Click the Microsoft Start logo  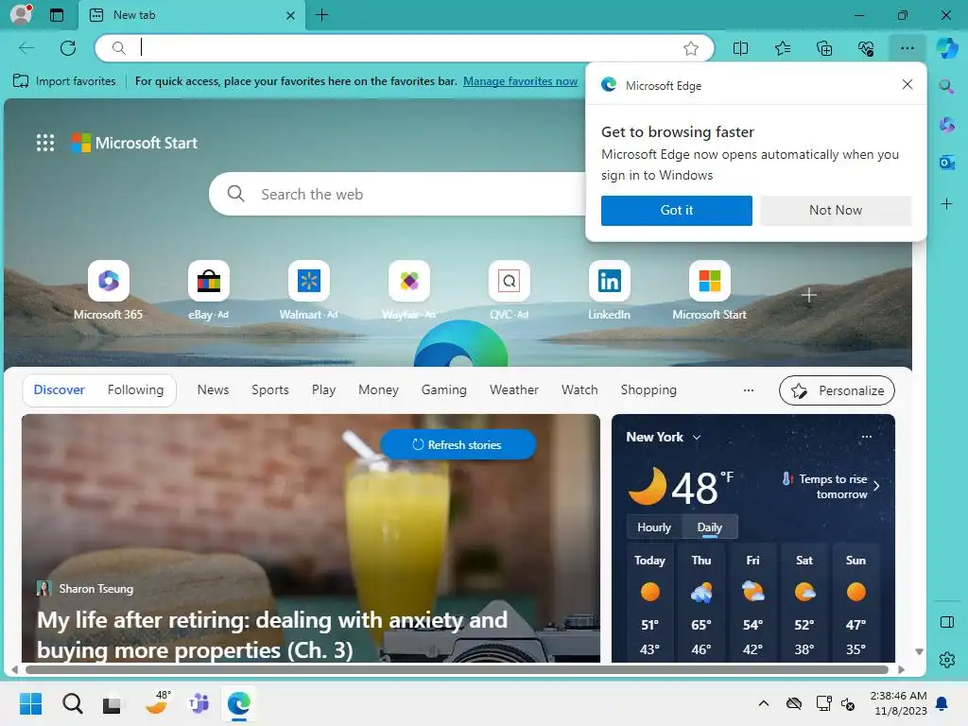click(134, 143)
